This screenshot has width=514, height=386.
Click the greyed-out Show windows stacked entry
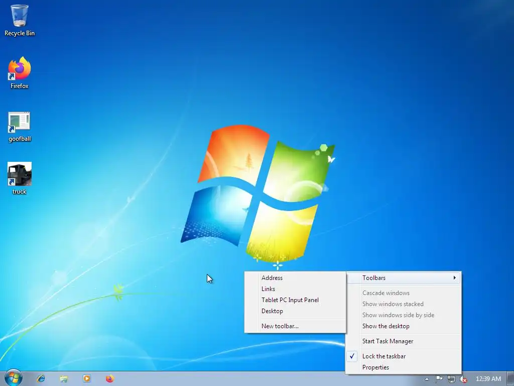click(404, 304)
